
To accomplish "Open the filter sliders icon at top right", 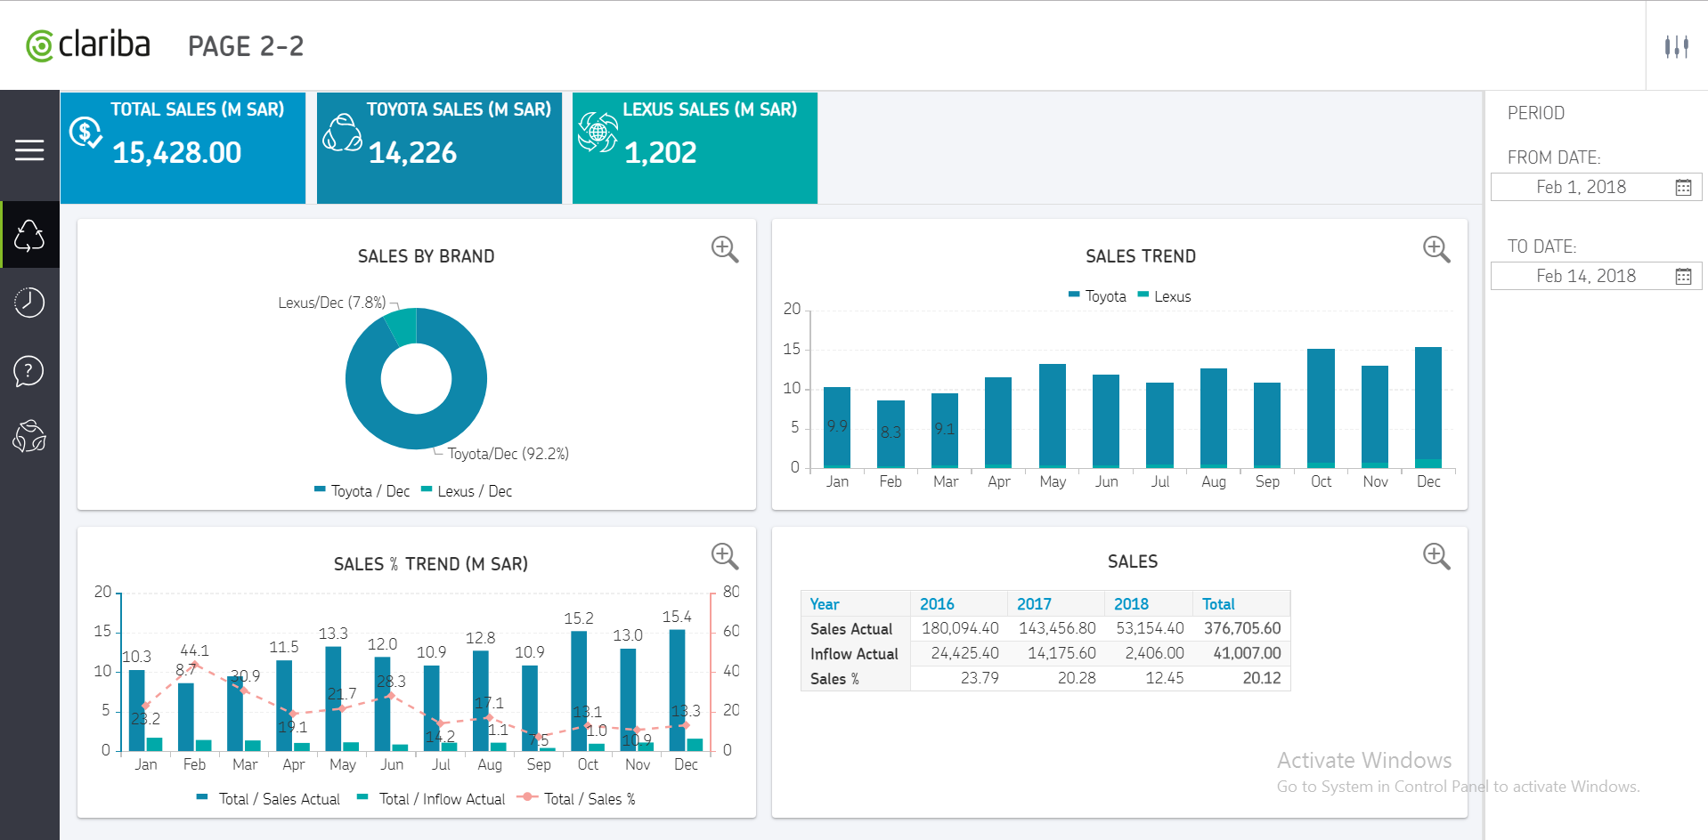I will (x=1677, y=46).
